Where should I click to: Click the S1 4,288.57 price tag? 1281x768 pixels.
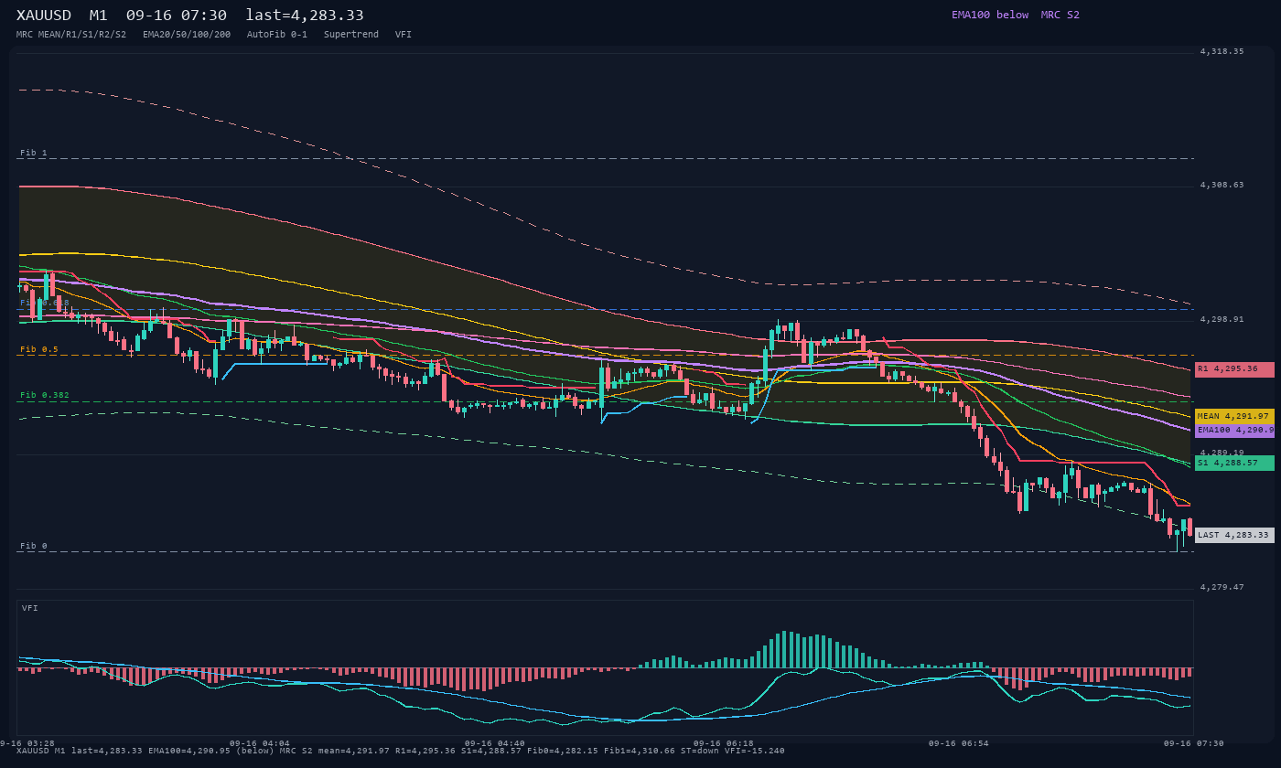1234,463
